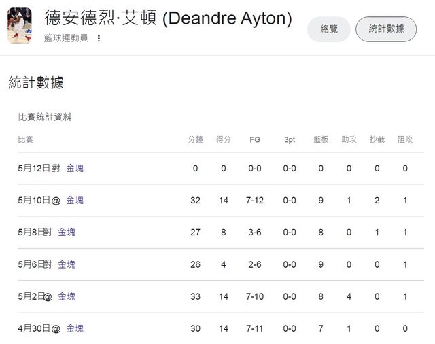Screen dimensions: 435x344
Task: Click the 抄截 steals column header
Action: 377,139
